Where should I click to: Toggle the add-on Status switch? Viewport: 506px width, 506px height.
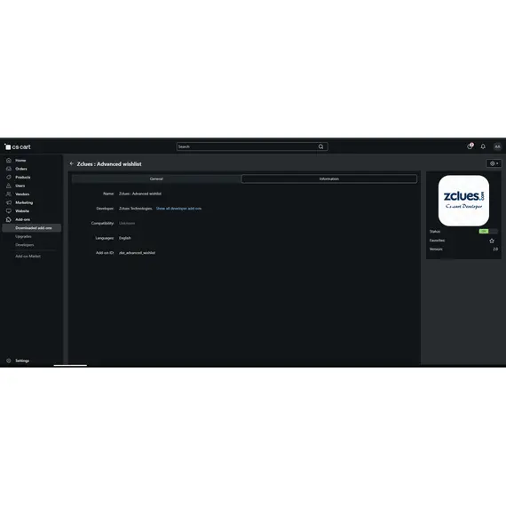[x=488, y=232]
